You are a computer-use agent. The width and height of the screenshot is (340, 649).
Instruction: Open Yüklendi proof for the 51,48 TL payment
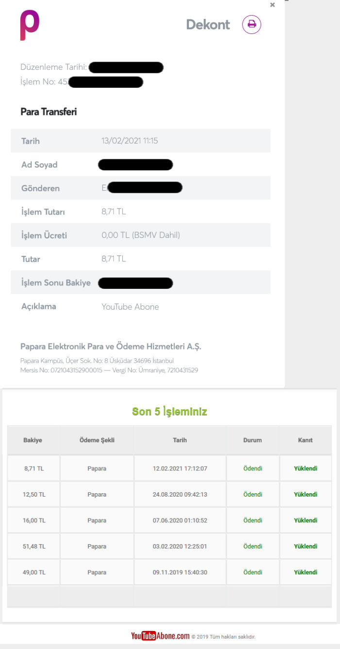[306, 546]
